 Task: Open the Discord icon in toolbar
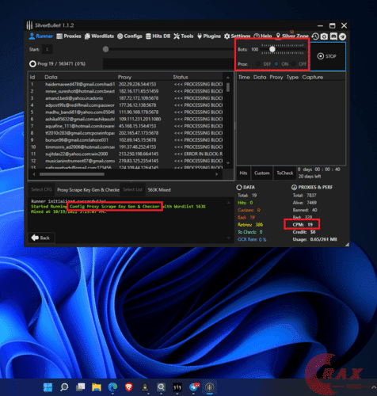click(x=333, y=36)
